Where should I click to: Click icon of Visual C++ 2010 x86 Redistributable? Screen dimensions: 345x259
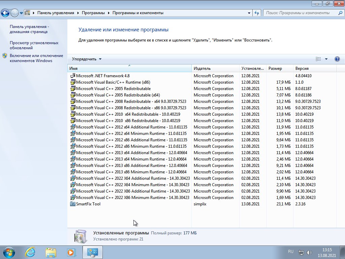click(73, 120)
